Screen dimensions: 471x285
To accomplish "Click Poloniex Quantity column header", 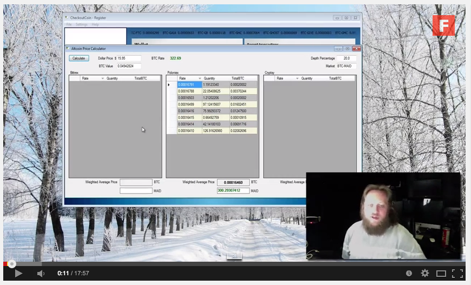I will pos(215,78).
